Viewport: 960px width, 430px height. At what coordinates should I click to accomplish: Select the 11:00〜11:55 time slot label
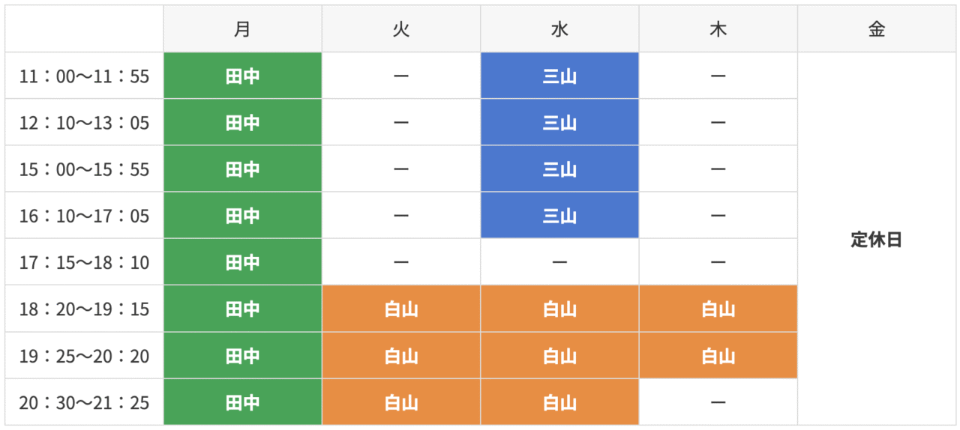[84, 76]
